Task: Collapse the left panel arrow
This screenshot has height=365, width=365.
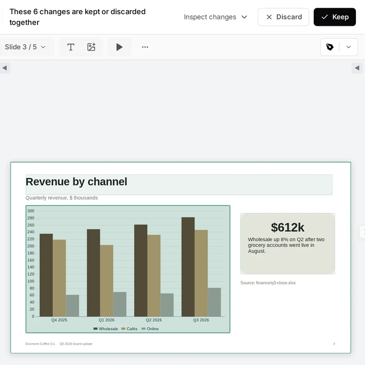Action: click(x=5, y=68)
